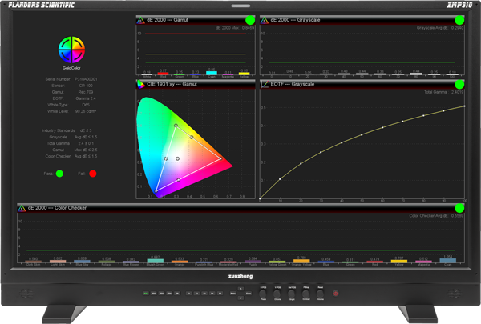The height and width of the screenshot is (324, 481).
Task: Select the SDI3 input button
Action: tap(161, 294)
